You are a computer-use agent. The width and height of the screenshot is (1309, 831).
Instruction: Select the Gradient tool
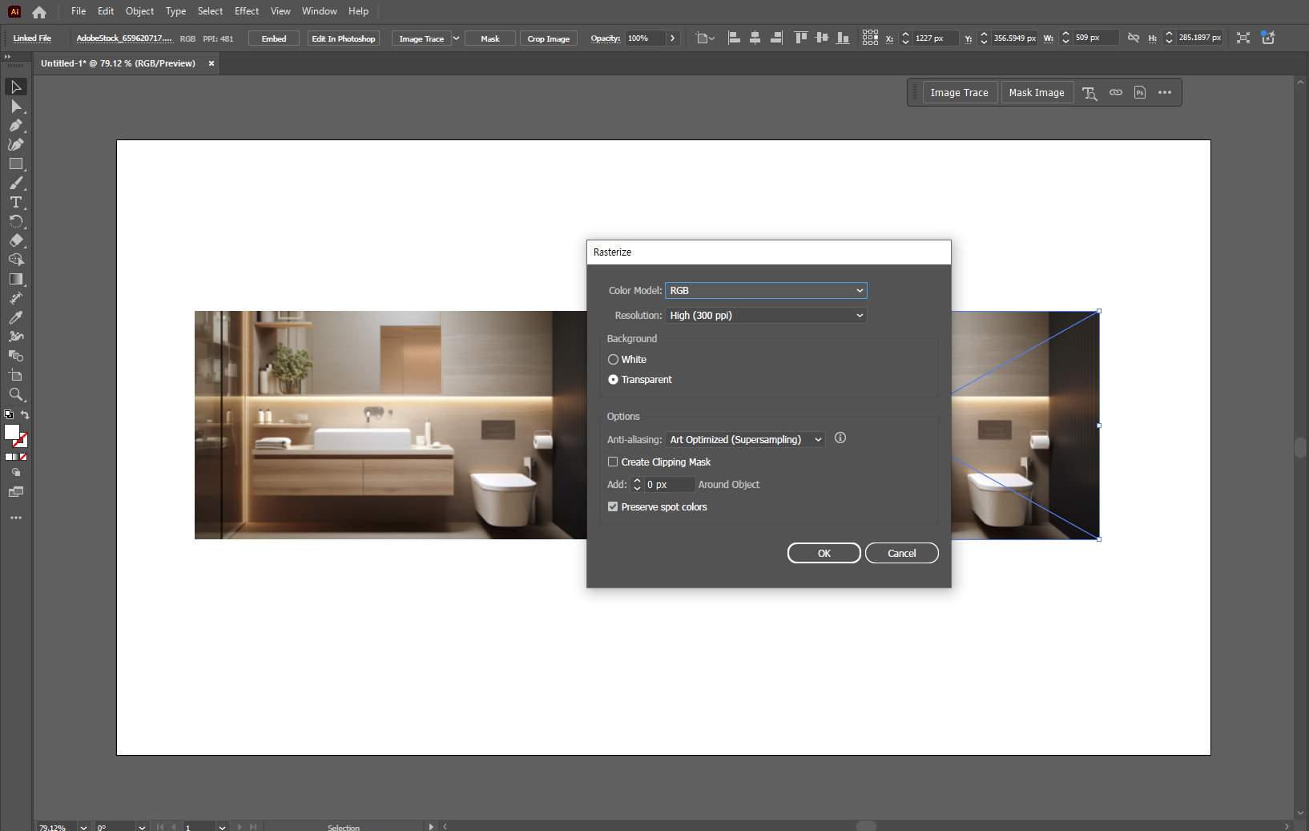(16, 279)
